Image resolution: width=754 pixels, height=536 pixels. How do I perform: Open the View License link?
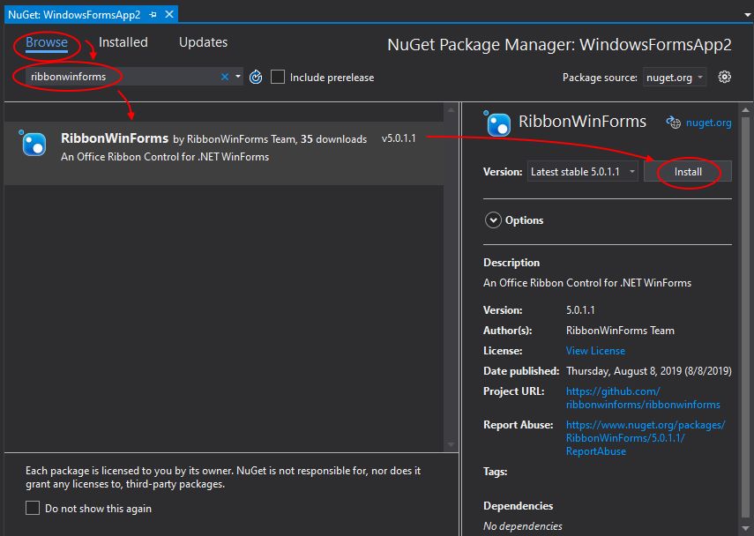tap(595, 351)
